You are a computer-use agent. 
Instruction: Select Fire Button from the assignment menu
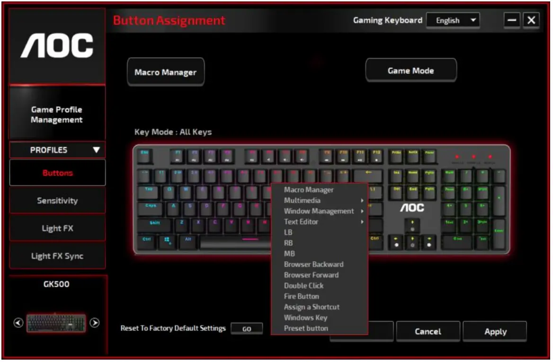point(302,296)
